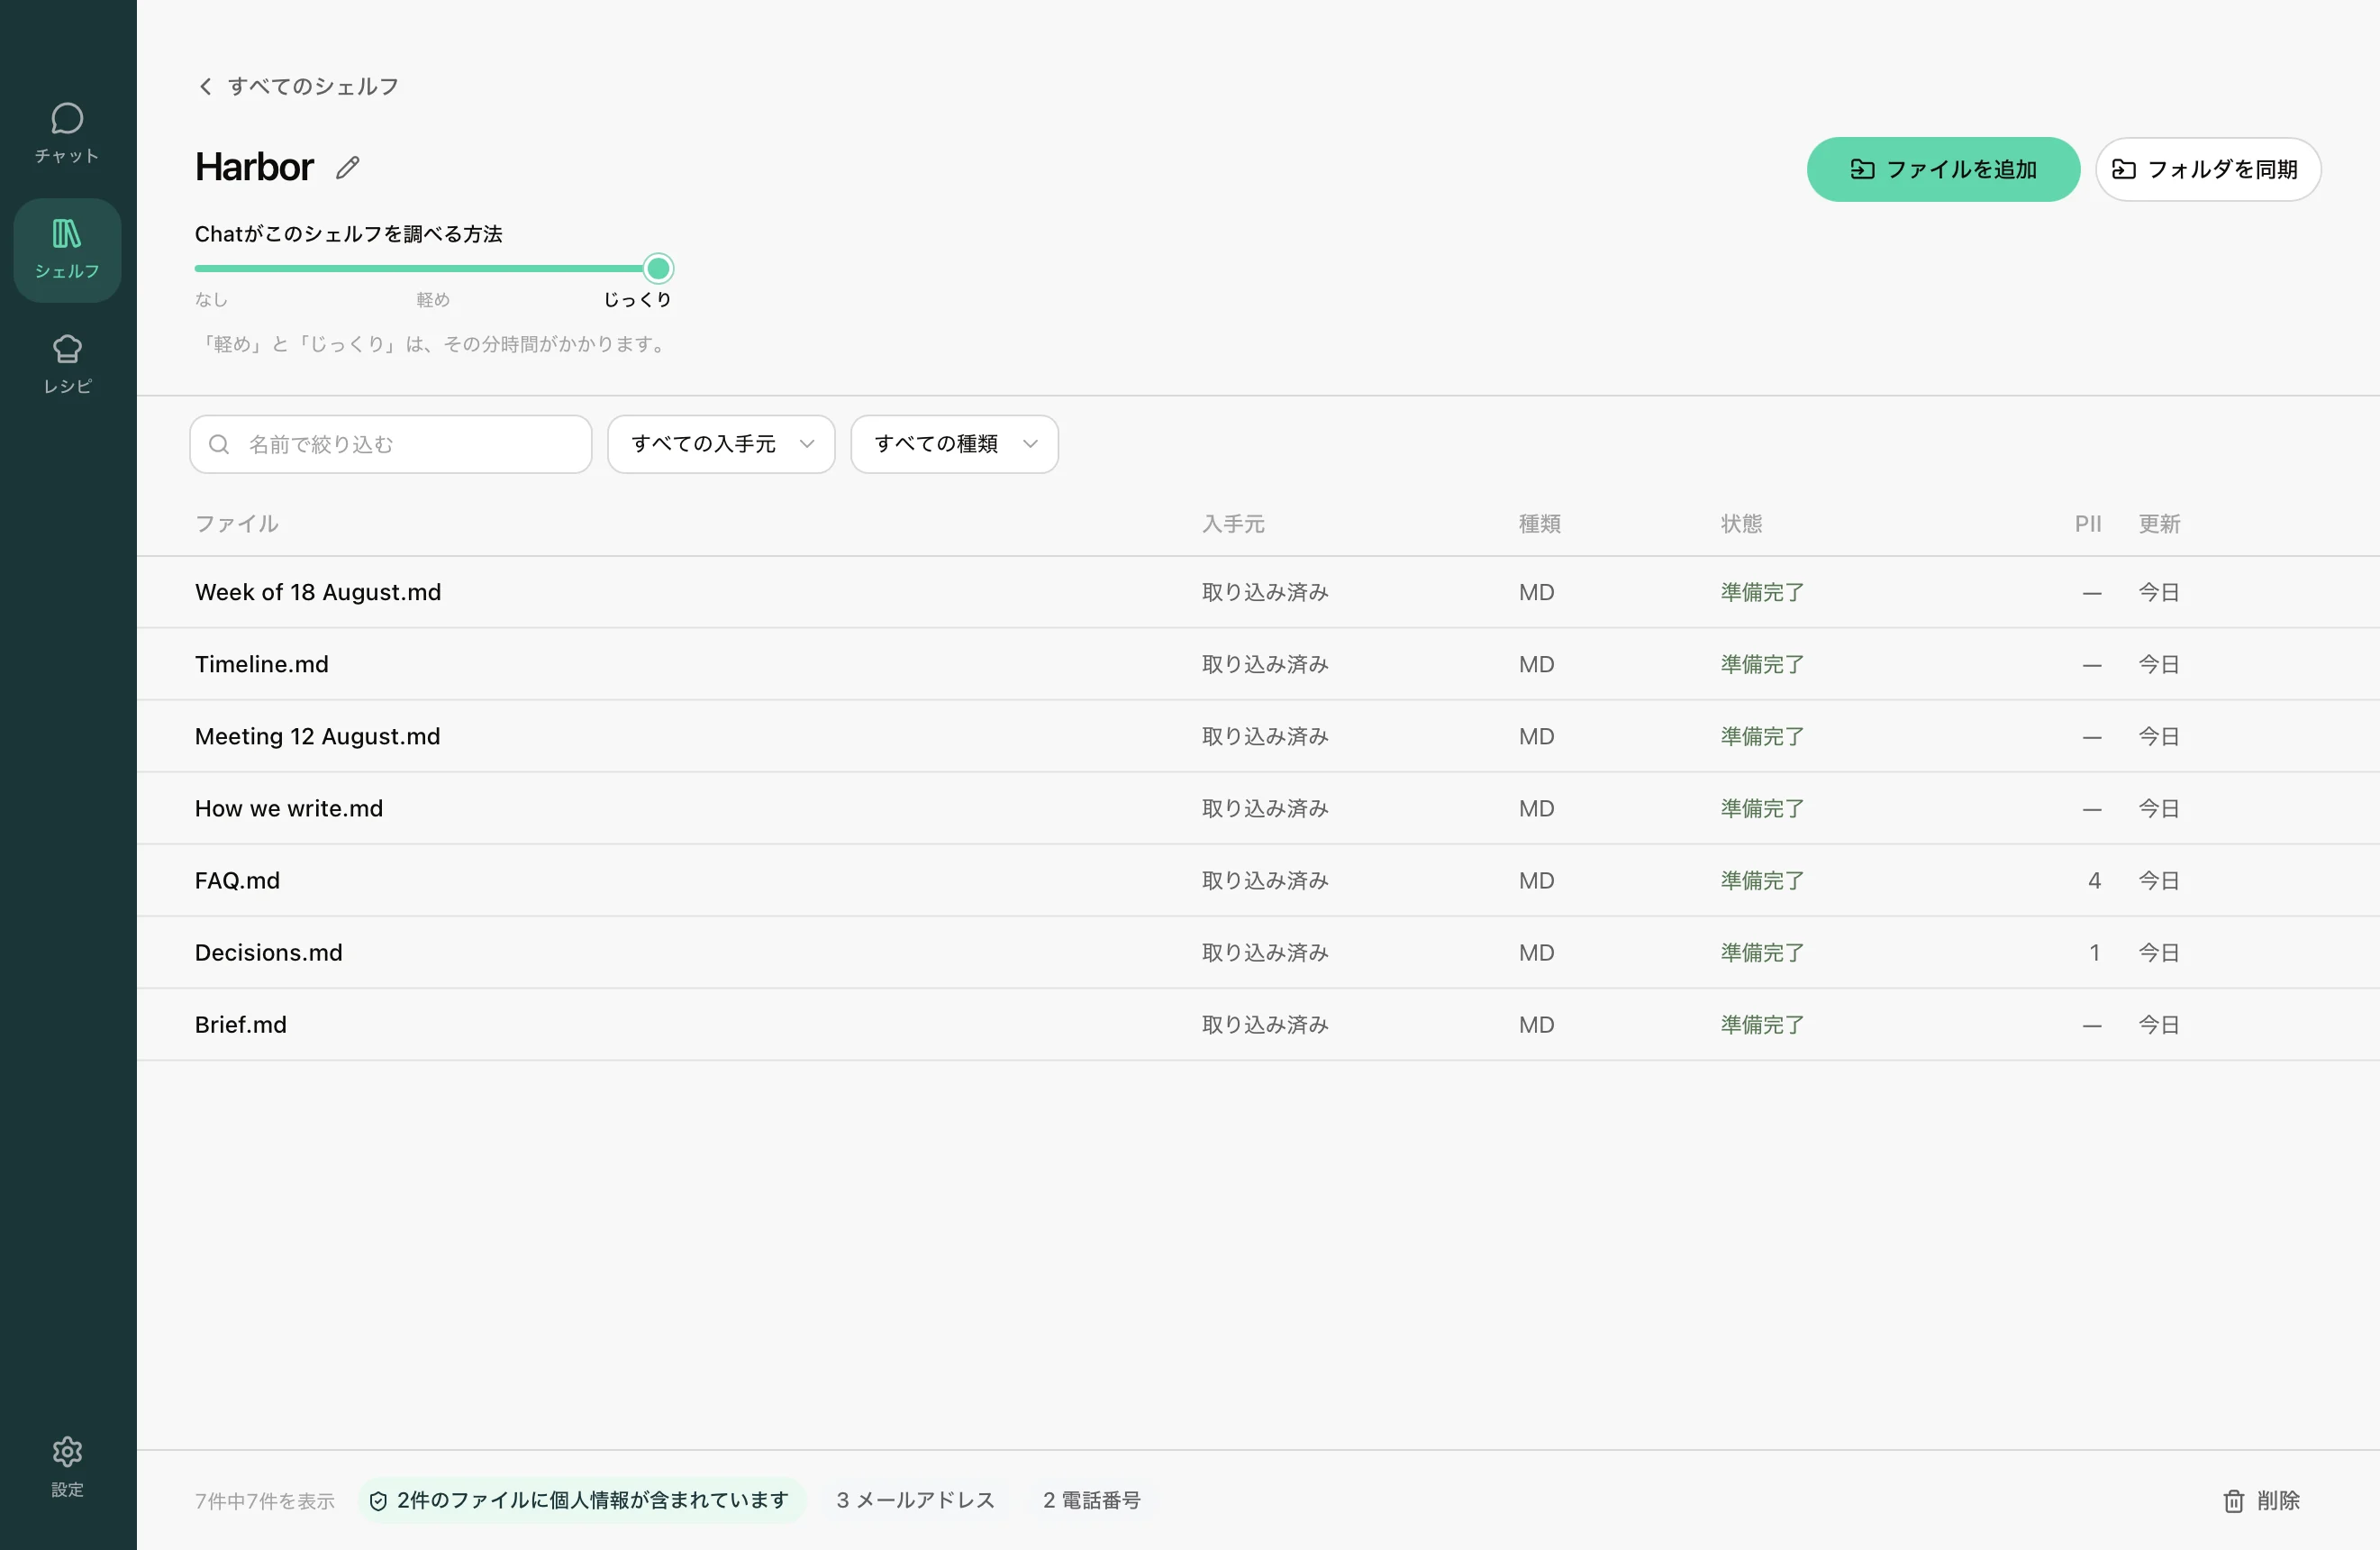Viewport: 2380px width, 1550px height.
Task: Click the trash icon beside 削除
Action: pos(2233,1500)
